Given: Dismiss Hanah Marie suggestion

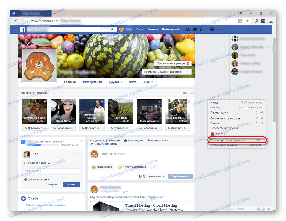Looking at the screenshot, I should (x=73, y=101).
